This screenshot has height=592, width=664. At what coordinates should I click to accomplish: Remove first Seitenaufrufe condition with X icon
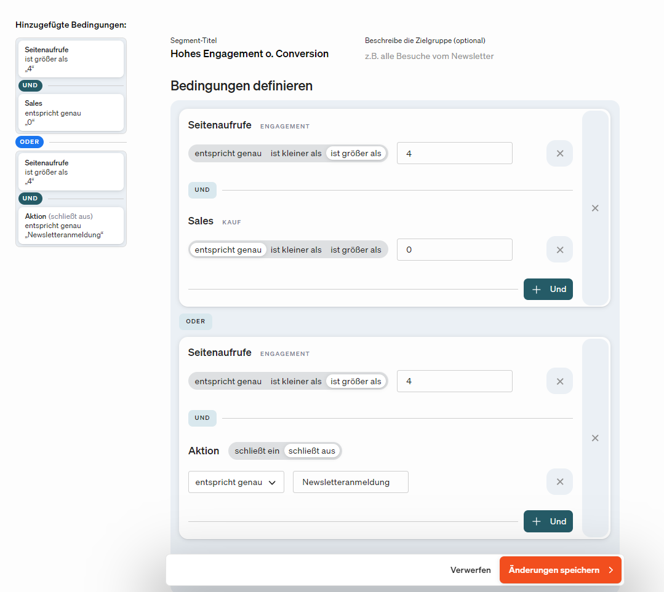pyautogui.click(x=559, y=154)
